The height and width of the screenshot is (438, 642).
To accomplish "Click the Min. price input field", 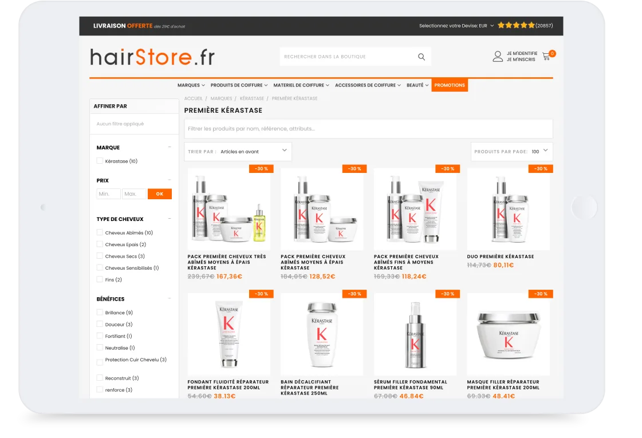I will (108, 194).
